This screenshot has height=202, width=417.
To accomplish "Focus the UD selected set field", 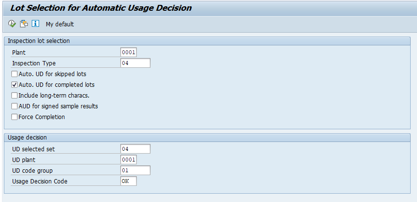I will [x=135, y=149].
